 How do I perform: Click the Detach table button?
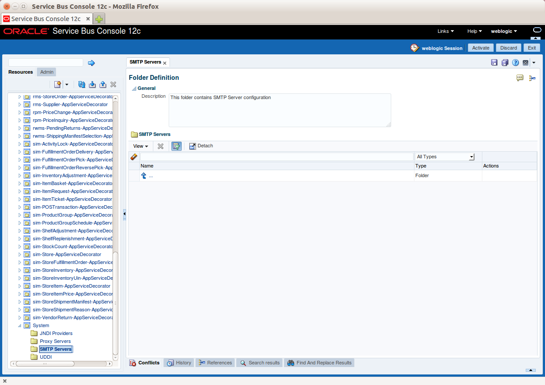click(x=201, y=146)
